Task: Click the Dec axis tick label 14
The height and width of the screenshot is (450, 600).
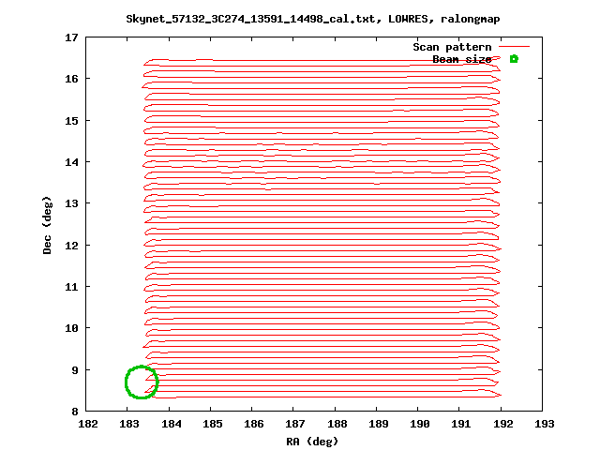Action: (x=71, y=162)
